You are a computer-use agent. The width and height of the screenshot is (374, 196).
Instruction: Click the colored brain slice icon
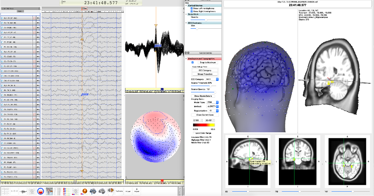[x=111, y=191]
